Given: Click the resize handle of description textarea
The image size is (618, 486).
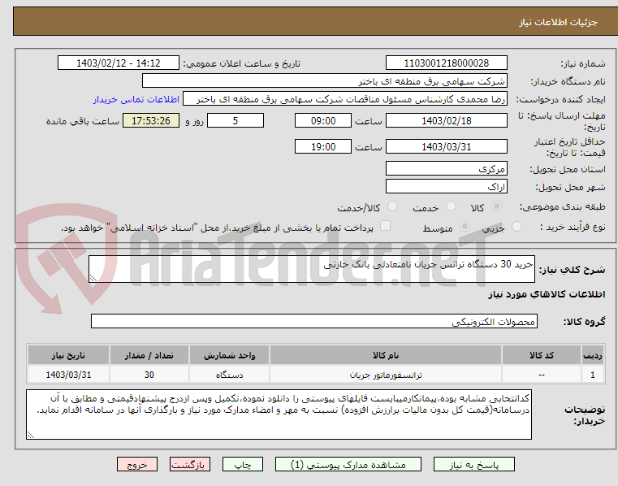Looking at the screenshot, I should pyautogui.click(x=93, y=278).
